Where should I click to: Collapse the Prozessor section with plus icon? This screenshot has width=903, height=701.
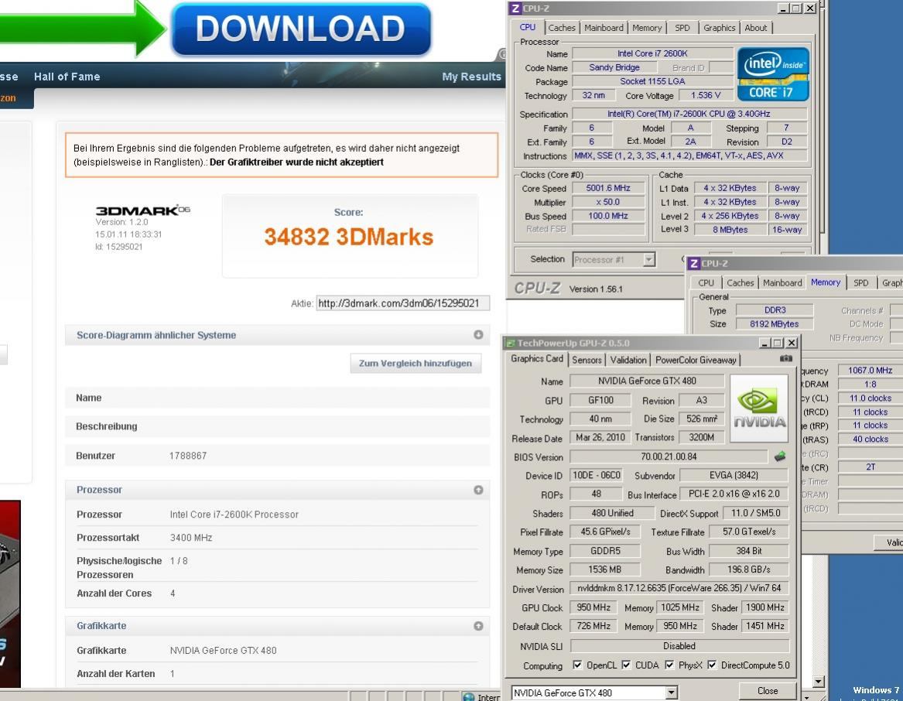coord(478,490)
